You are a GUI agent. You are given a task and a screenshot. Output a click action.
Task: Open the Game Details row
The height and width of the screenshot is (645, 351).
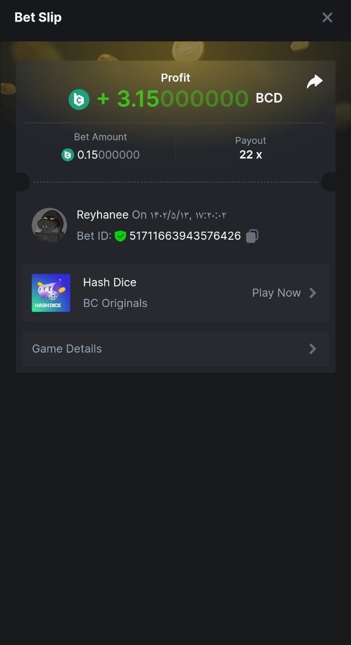click(175, 349)
